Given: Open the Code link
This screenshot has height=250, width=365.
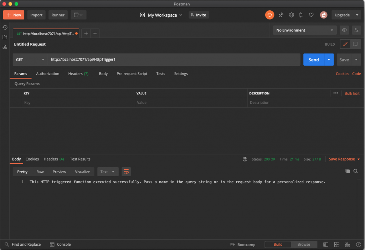Looking at the screenshot, I should tap(356, 73).
